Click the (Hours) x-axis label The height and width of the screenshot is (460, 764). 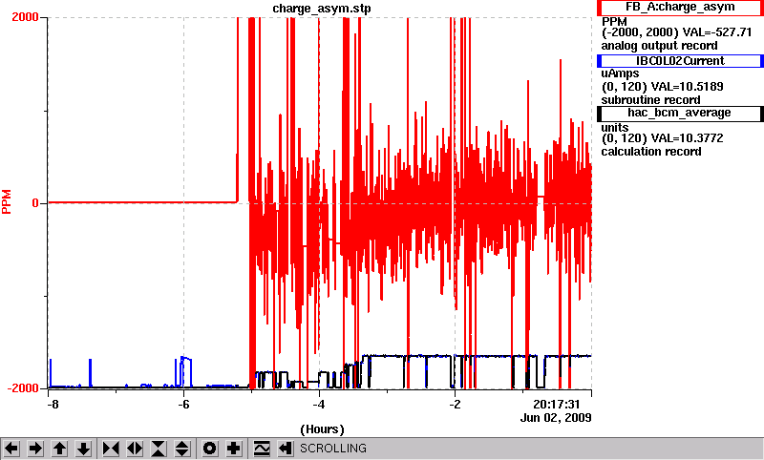point(322,429)
